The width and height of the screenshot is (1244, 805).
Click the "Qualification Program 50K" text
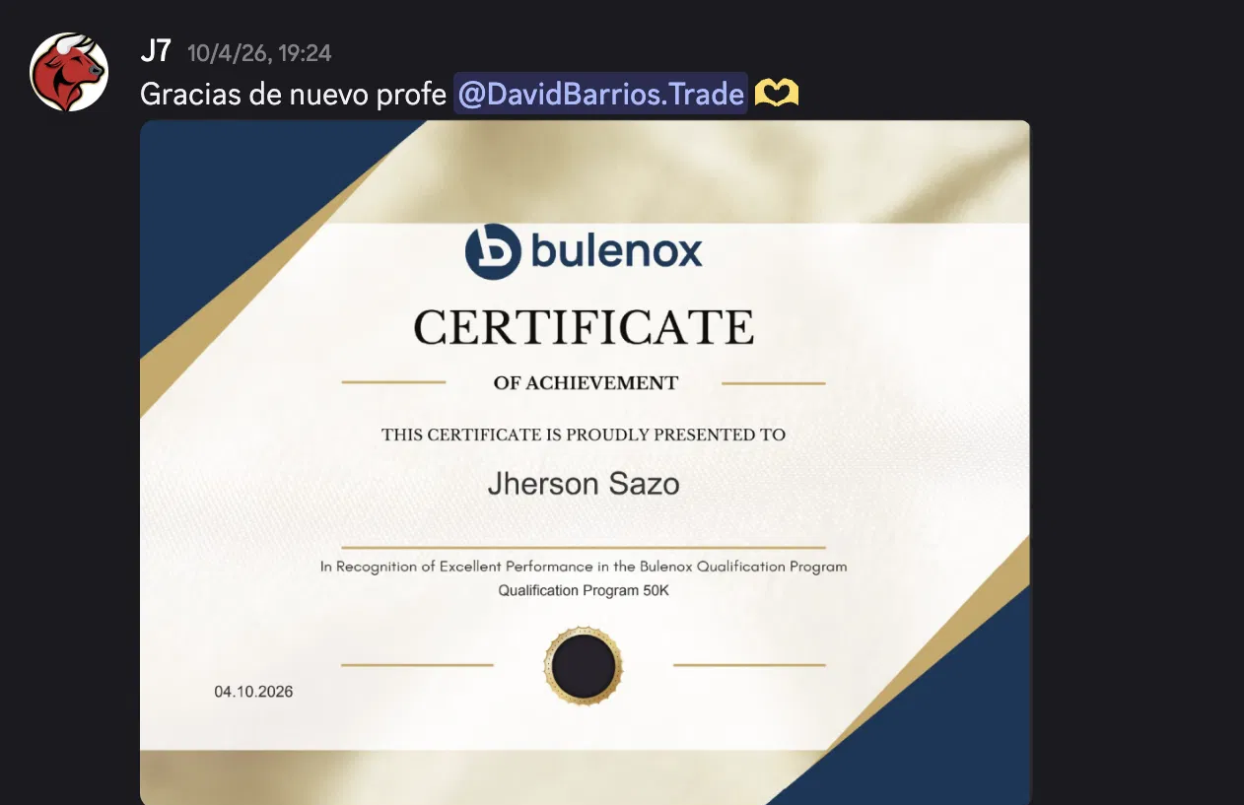tap(584, 591)
